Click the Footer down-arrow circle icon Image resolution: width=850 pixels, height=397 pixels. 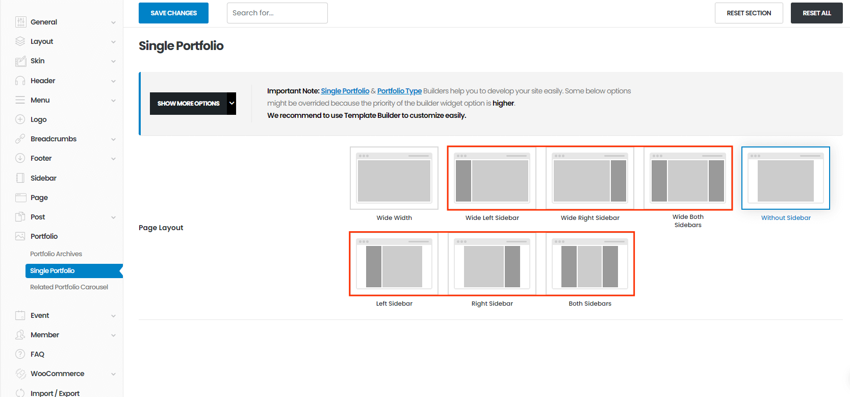(x=20, y=158)
